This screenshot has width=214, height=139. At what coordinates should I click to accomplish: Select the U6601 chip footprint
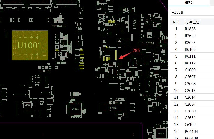[75, 108]
